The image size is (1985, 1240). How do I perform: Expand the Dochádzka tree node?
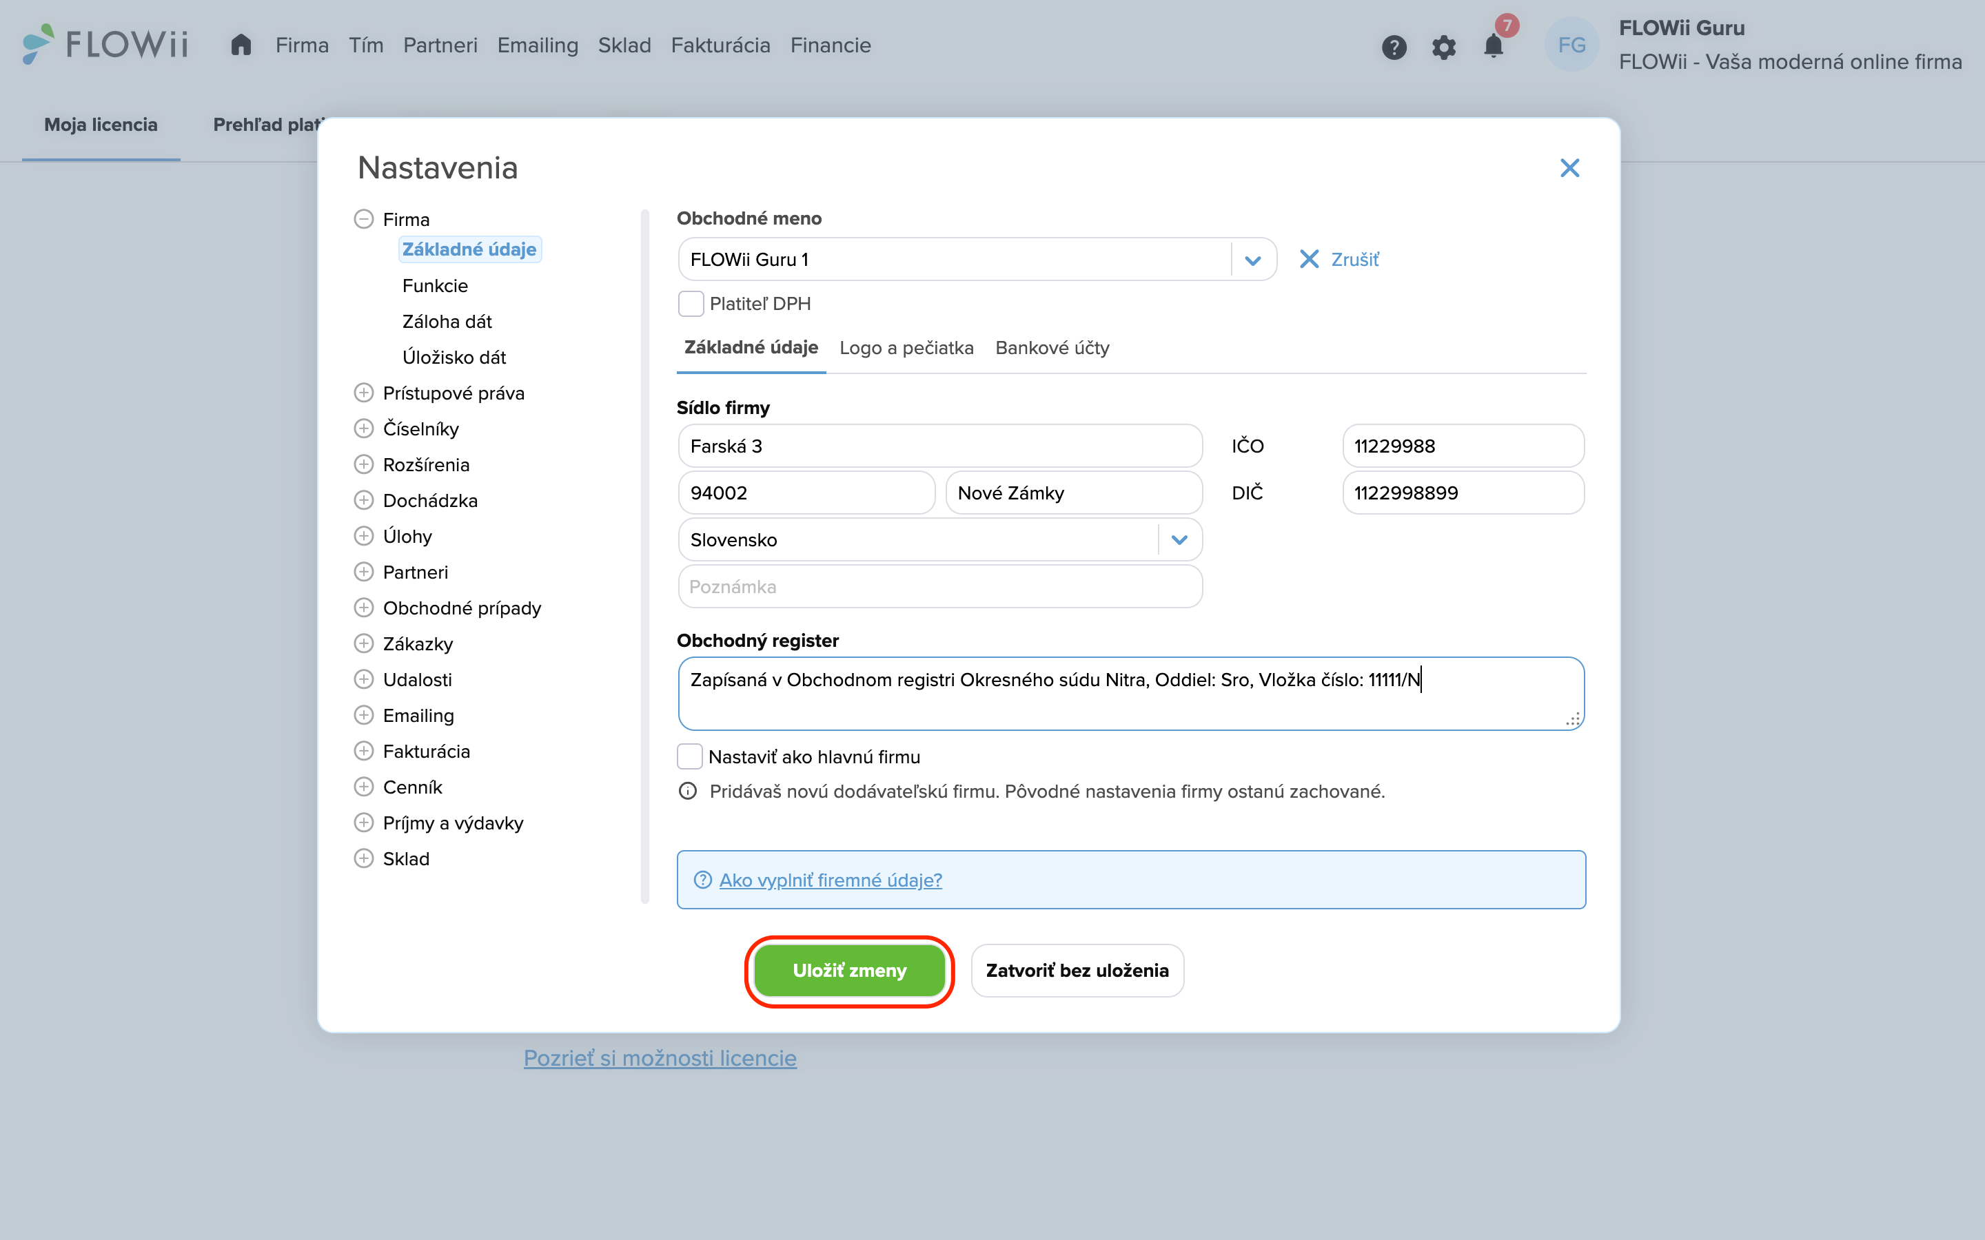363,500
